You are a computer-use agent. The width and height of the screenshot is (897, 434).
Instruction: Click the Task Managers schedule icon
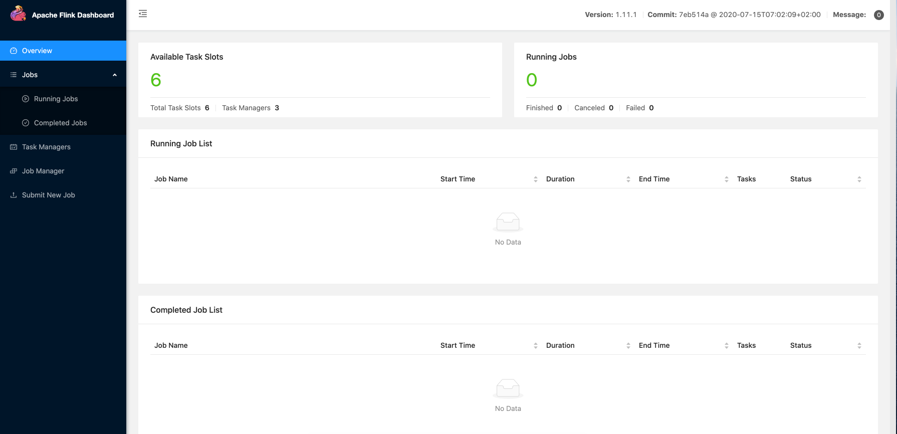click(14, 147)
